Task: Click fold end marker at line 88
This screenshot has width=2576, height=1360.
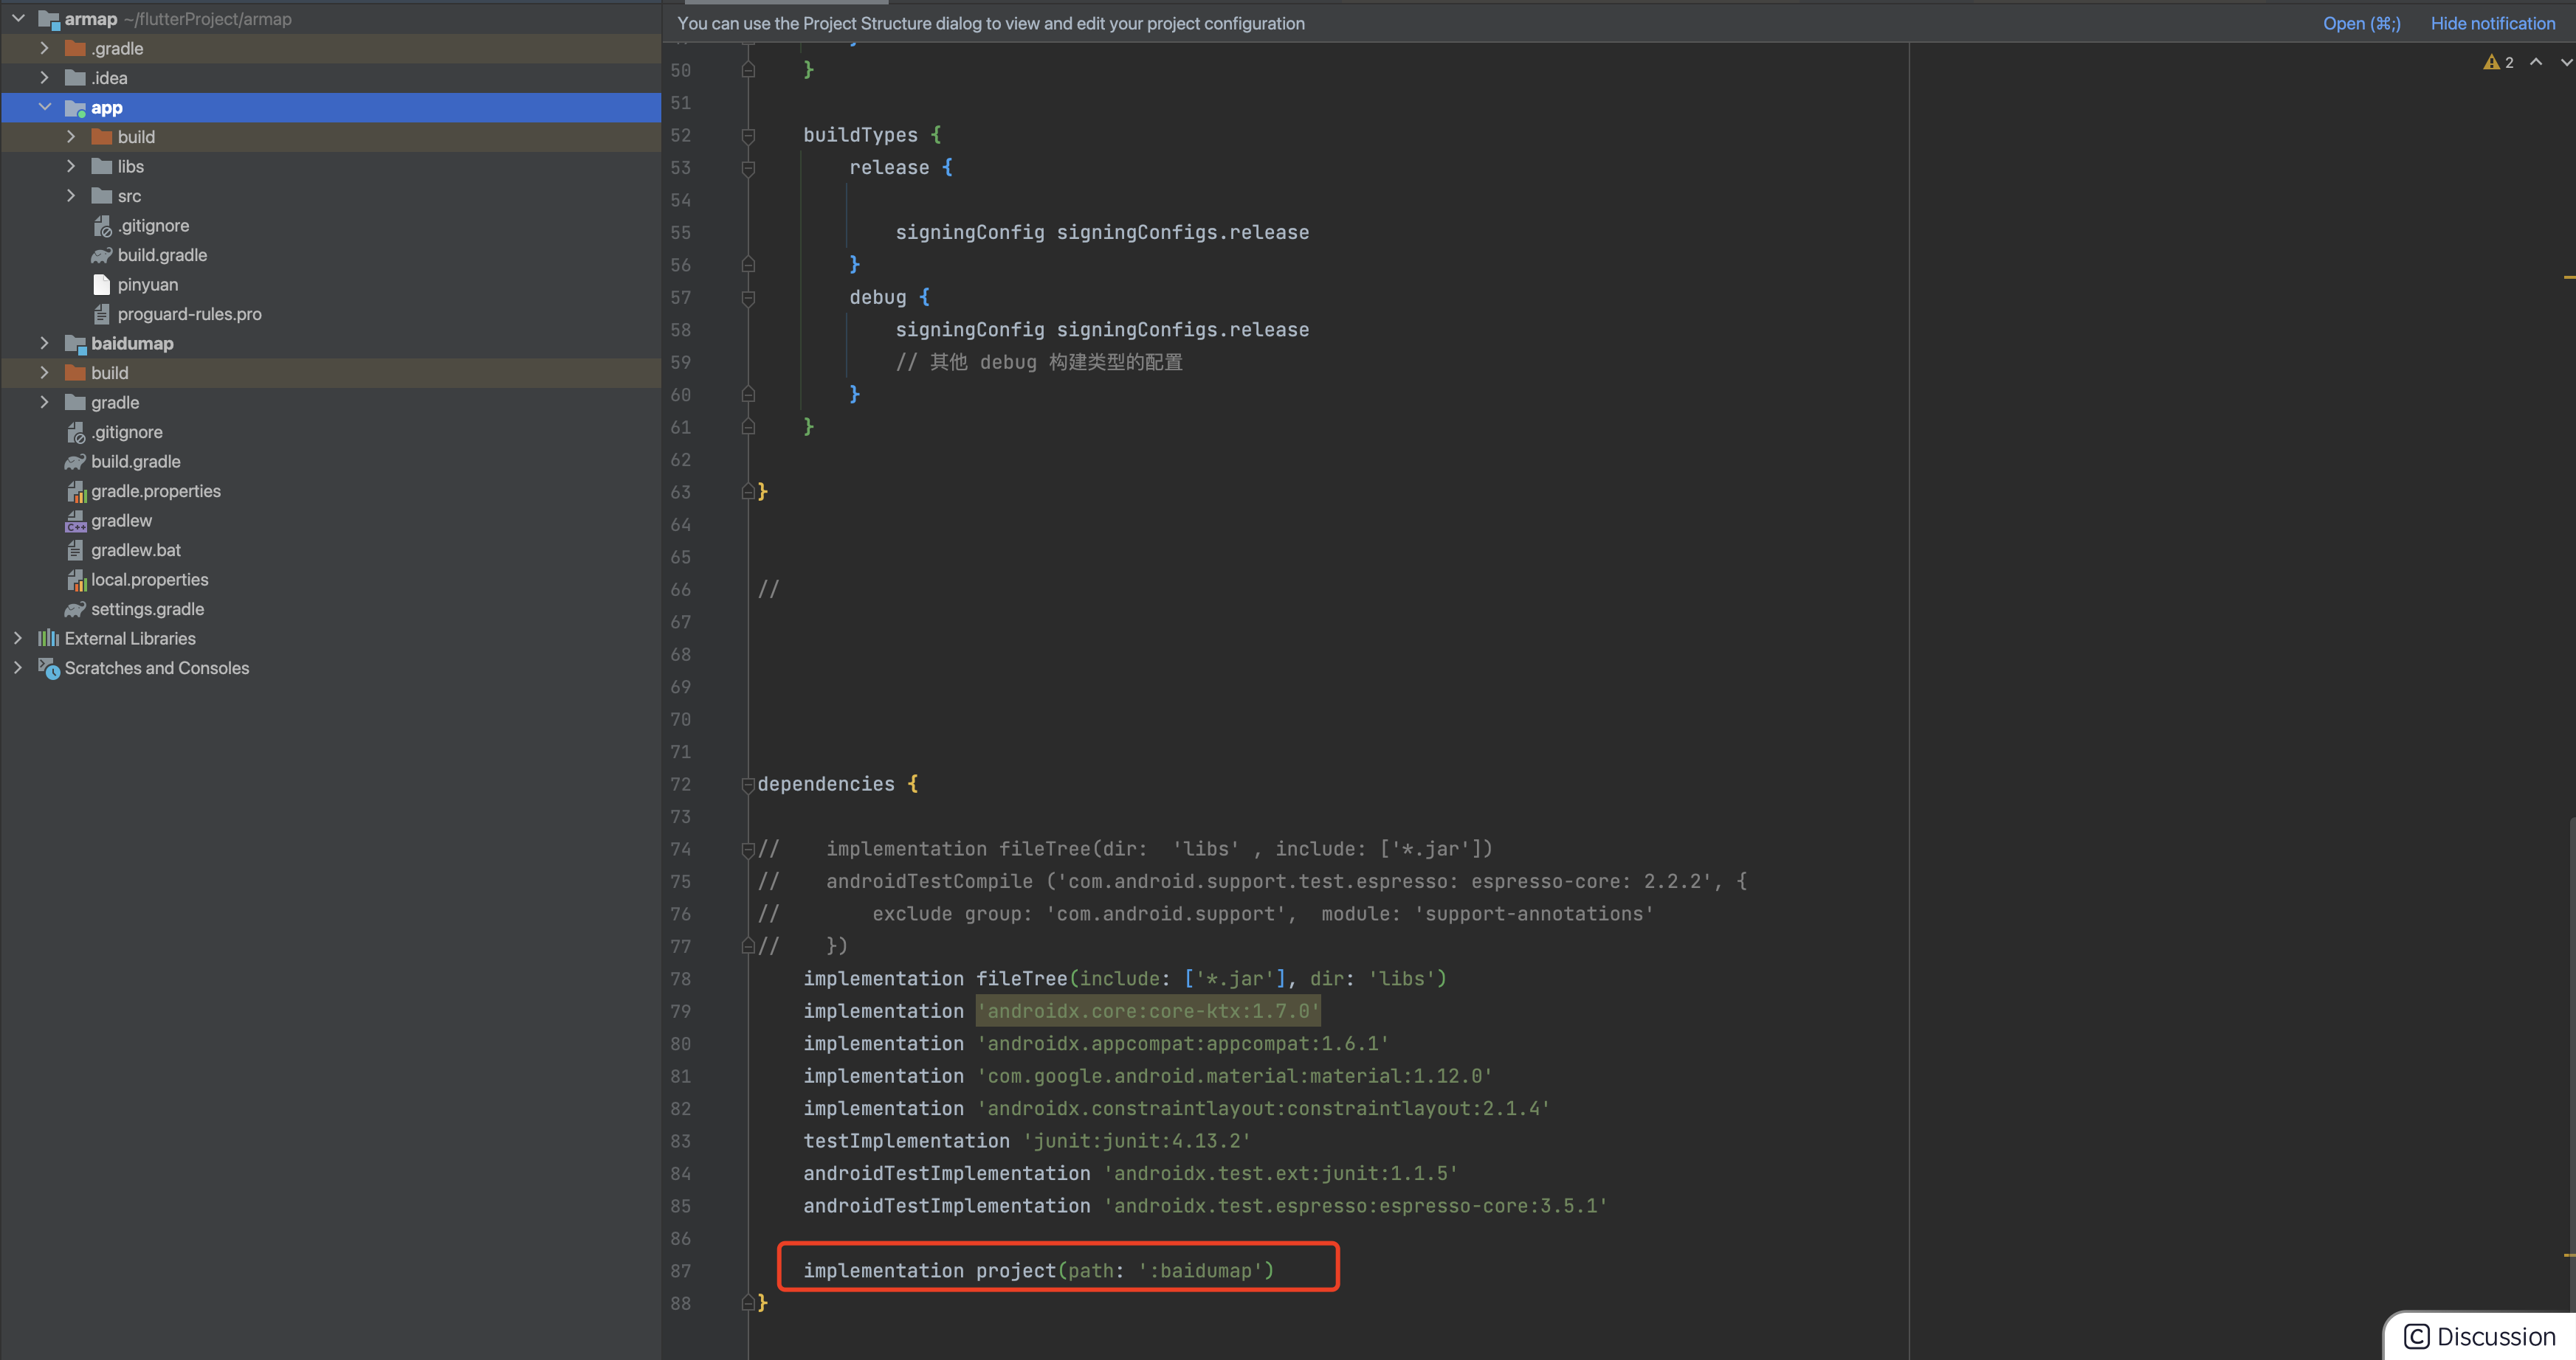Action: [x=748, y=1303]
